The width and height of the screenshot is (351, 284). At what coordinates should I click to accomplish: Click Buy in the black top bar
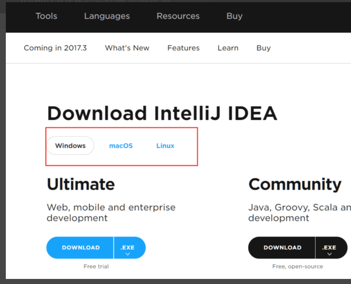point(234,16)
